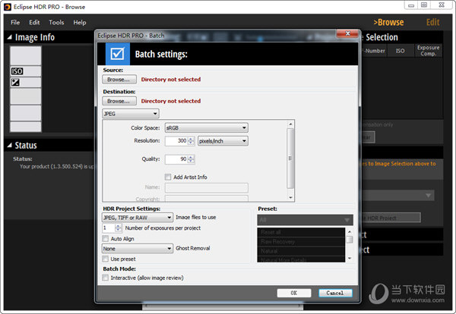Click the scroll-up arrow of the format settings pane
The height and width of the screenshot is (314, 456).
coord(290,124)
